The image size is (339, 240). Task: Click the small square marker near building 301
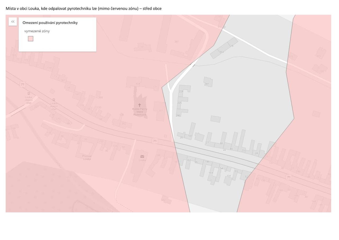[165, 136]
